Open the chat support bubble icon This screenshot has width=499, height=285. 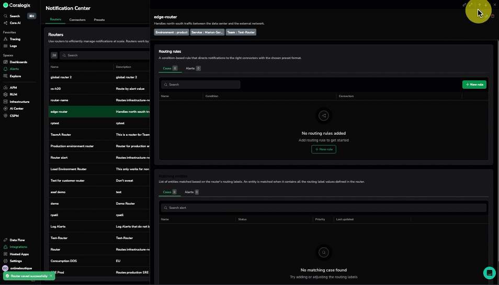[489, 272]
